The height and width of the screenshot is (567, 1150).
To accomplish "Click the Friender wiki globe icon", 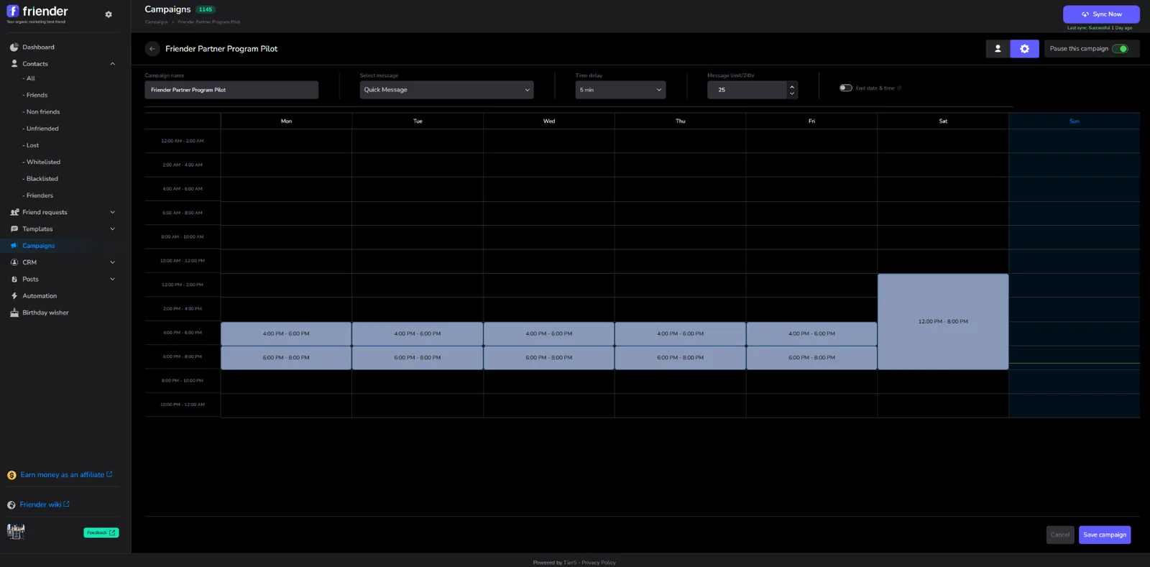I will coord(11,505).
